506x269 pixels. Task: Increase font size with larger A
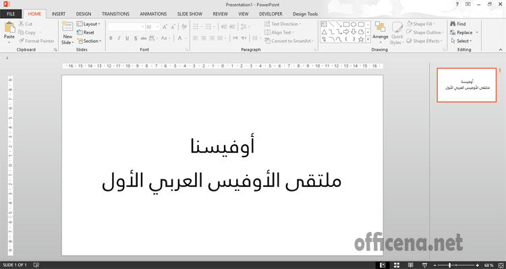[x=165, y=27]
